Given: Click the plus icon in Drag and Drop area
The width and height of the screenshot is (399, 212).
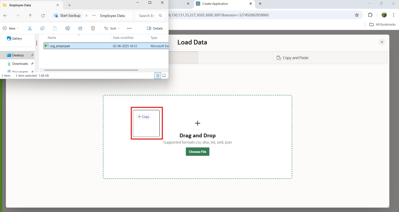Looking at the screenshot, I should tap(198, 123).
